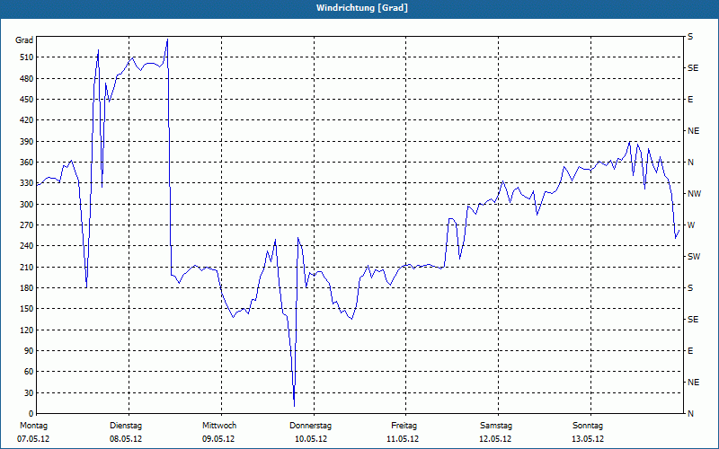Click the 'Montag' day label

33,426
